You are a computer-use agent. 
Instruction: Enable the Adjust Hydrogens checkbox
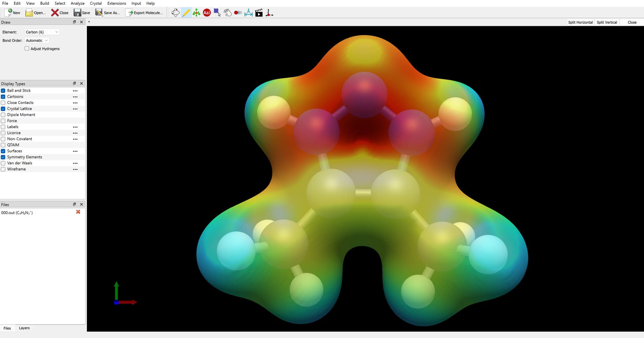[27, 49]
